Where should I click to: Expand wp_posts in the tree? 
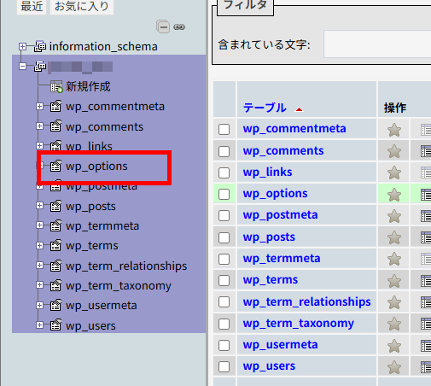[x=39, y=205]
